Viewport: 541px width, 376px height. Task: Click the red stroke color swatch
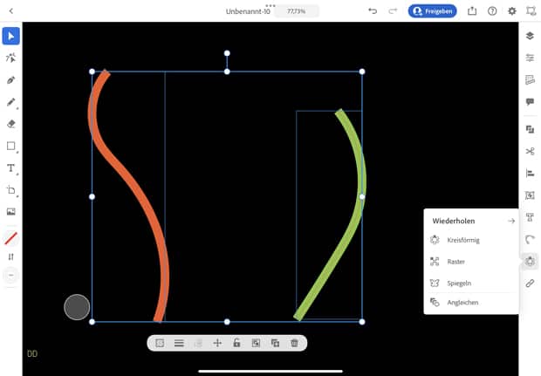click(x=11, y=238)
